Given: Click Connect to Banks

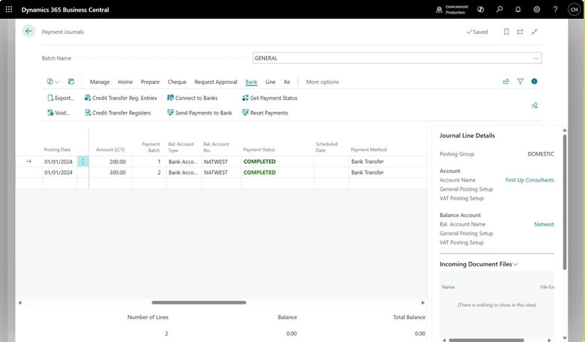Looking at the screenshot, I should point(192,98).
